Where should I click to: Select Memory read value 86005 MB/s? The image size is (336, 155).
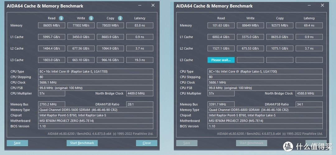pyautogui.click(x=52, y=25)
